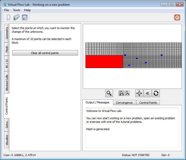Image resolution: width=186 pixels, height=160 pixels.
Task: Select the Control Points side tab
Action: (x=6, y=106)
